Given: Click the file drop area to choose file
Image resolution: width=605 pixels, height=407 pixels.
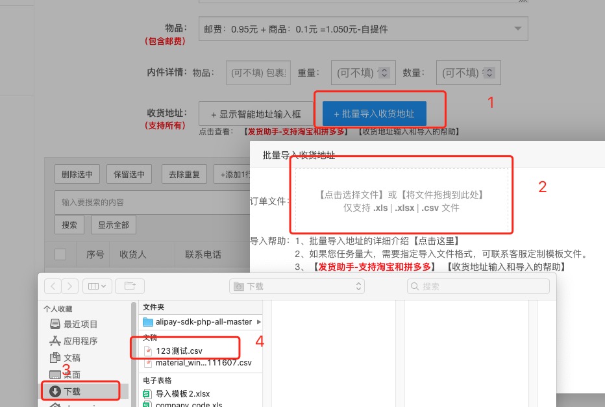Looking at the screenshot, I should [x=401, y=201].
